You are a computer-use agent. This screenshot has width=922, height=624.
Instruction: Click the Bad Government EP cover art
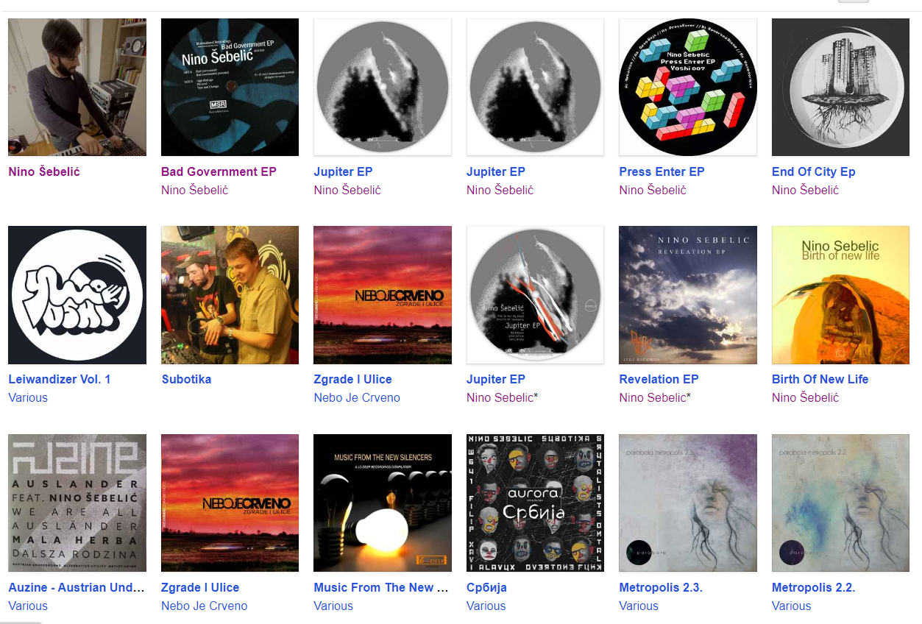coord(230,88)
